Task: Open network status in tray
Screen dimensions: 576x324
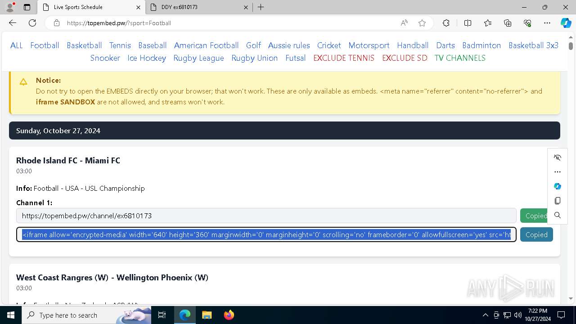Action: coord(507,315)
